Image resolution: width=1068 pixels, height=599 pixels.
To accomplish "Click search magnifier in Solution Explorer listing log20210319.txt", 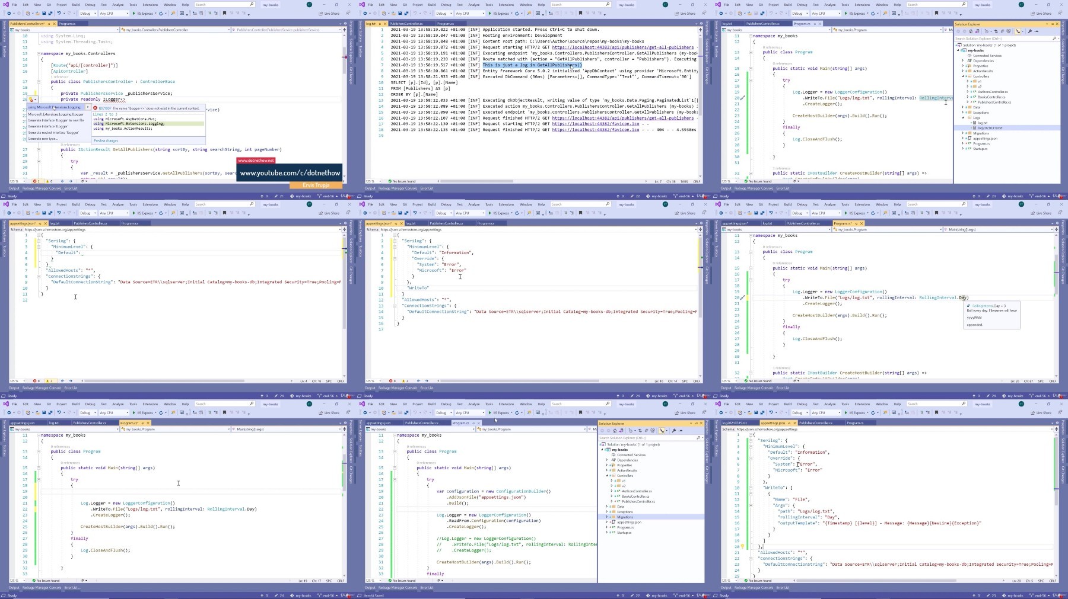I will pos(1054,39).
